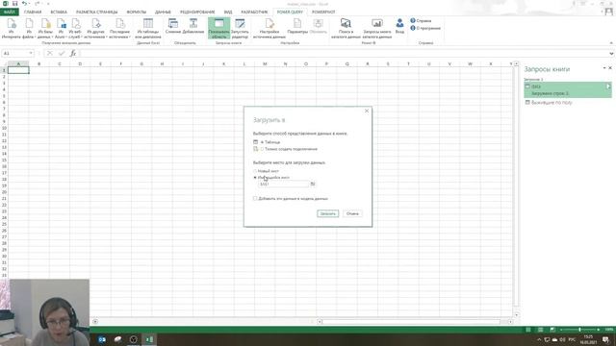The width and height of the screenshot is (616, 346).
Task: Click in the cell reference field of the dialog
Action: click(284, 184)
